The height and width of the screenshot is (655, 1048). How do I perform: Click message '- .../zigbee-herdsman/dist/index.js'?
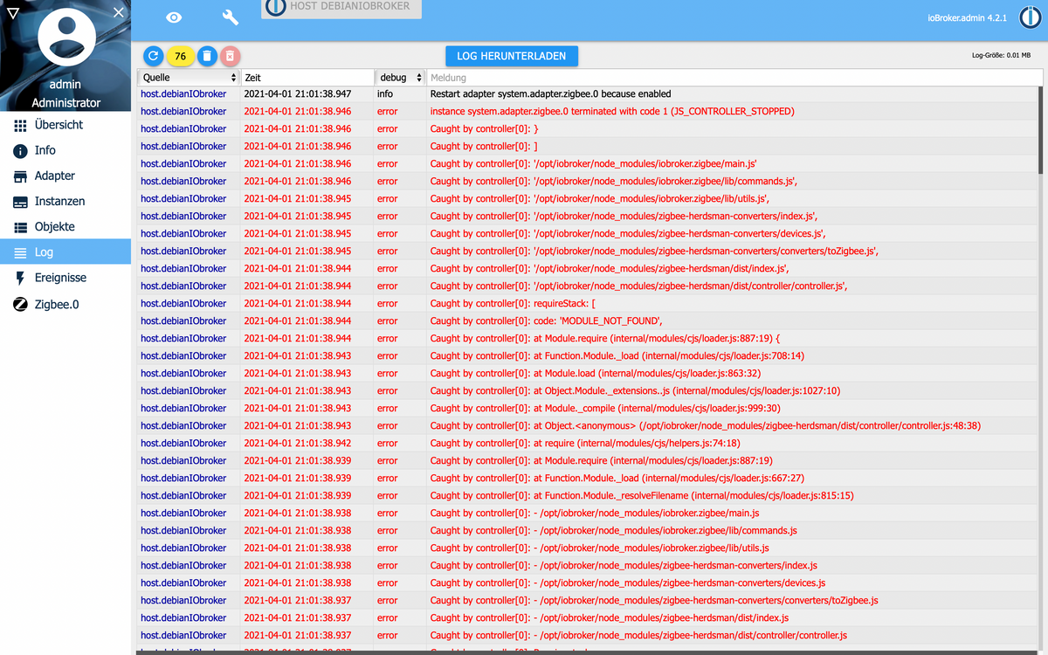(x=609, y=617)
